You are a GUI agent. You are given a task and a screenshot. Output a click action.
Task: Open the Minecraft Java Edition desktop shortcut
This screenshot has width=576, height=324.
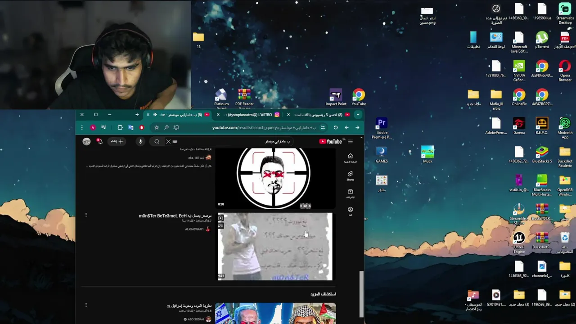click(519, 43)
